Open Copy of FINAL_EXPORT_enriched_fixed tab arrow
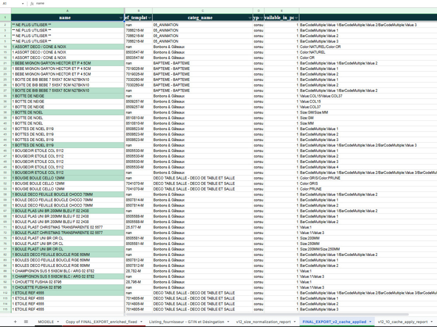The image size is (437, 327). tap(141, 322)
